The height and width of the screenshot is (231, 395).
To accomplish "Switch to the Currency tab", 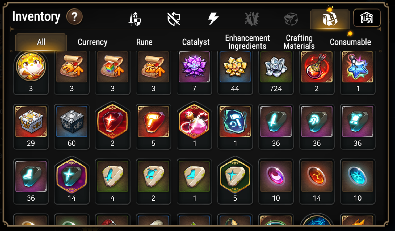I will [93, 42].
